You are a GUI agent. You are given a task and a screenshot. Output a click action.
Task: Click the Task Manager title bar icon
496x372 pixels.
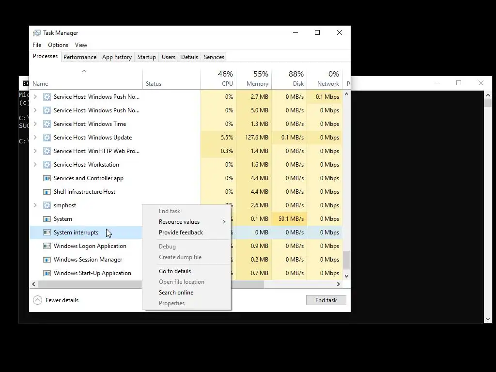(37, 33)
